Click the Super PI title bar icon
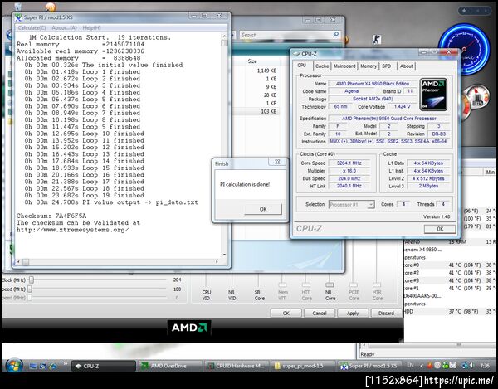The image size is (498, 389). click(x=18, y=17)
